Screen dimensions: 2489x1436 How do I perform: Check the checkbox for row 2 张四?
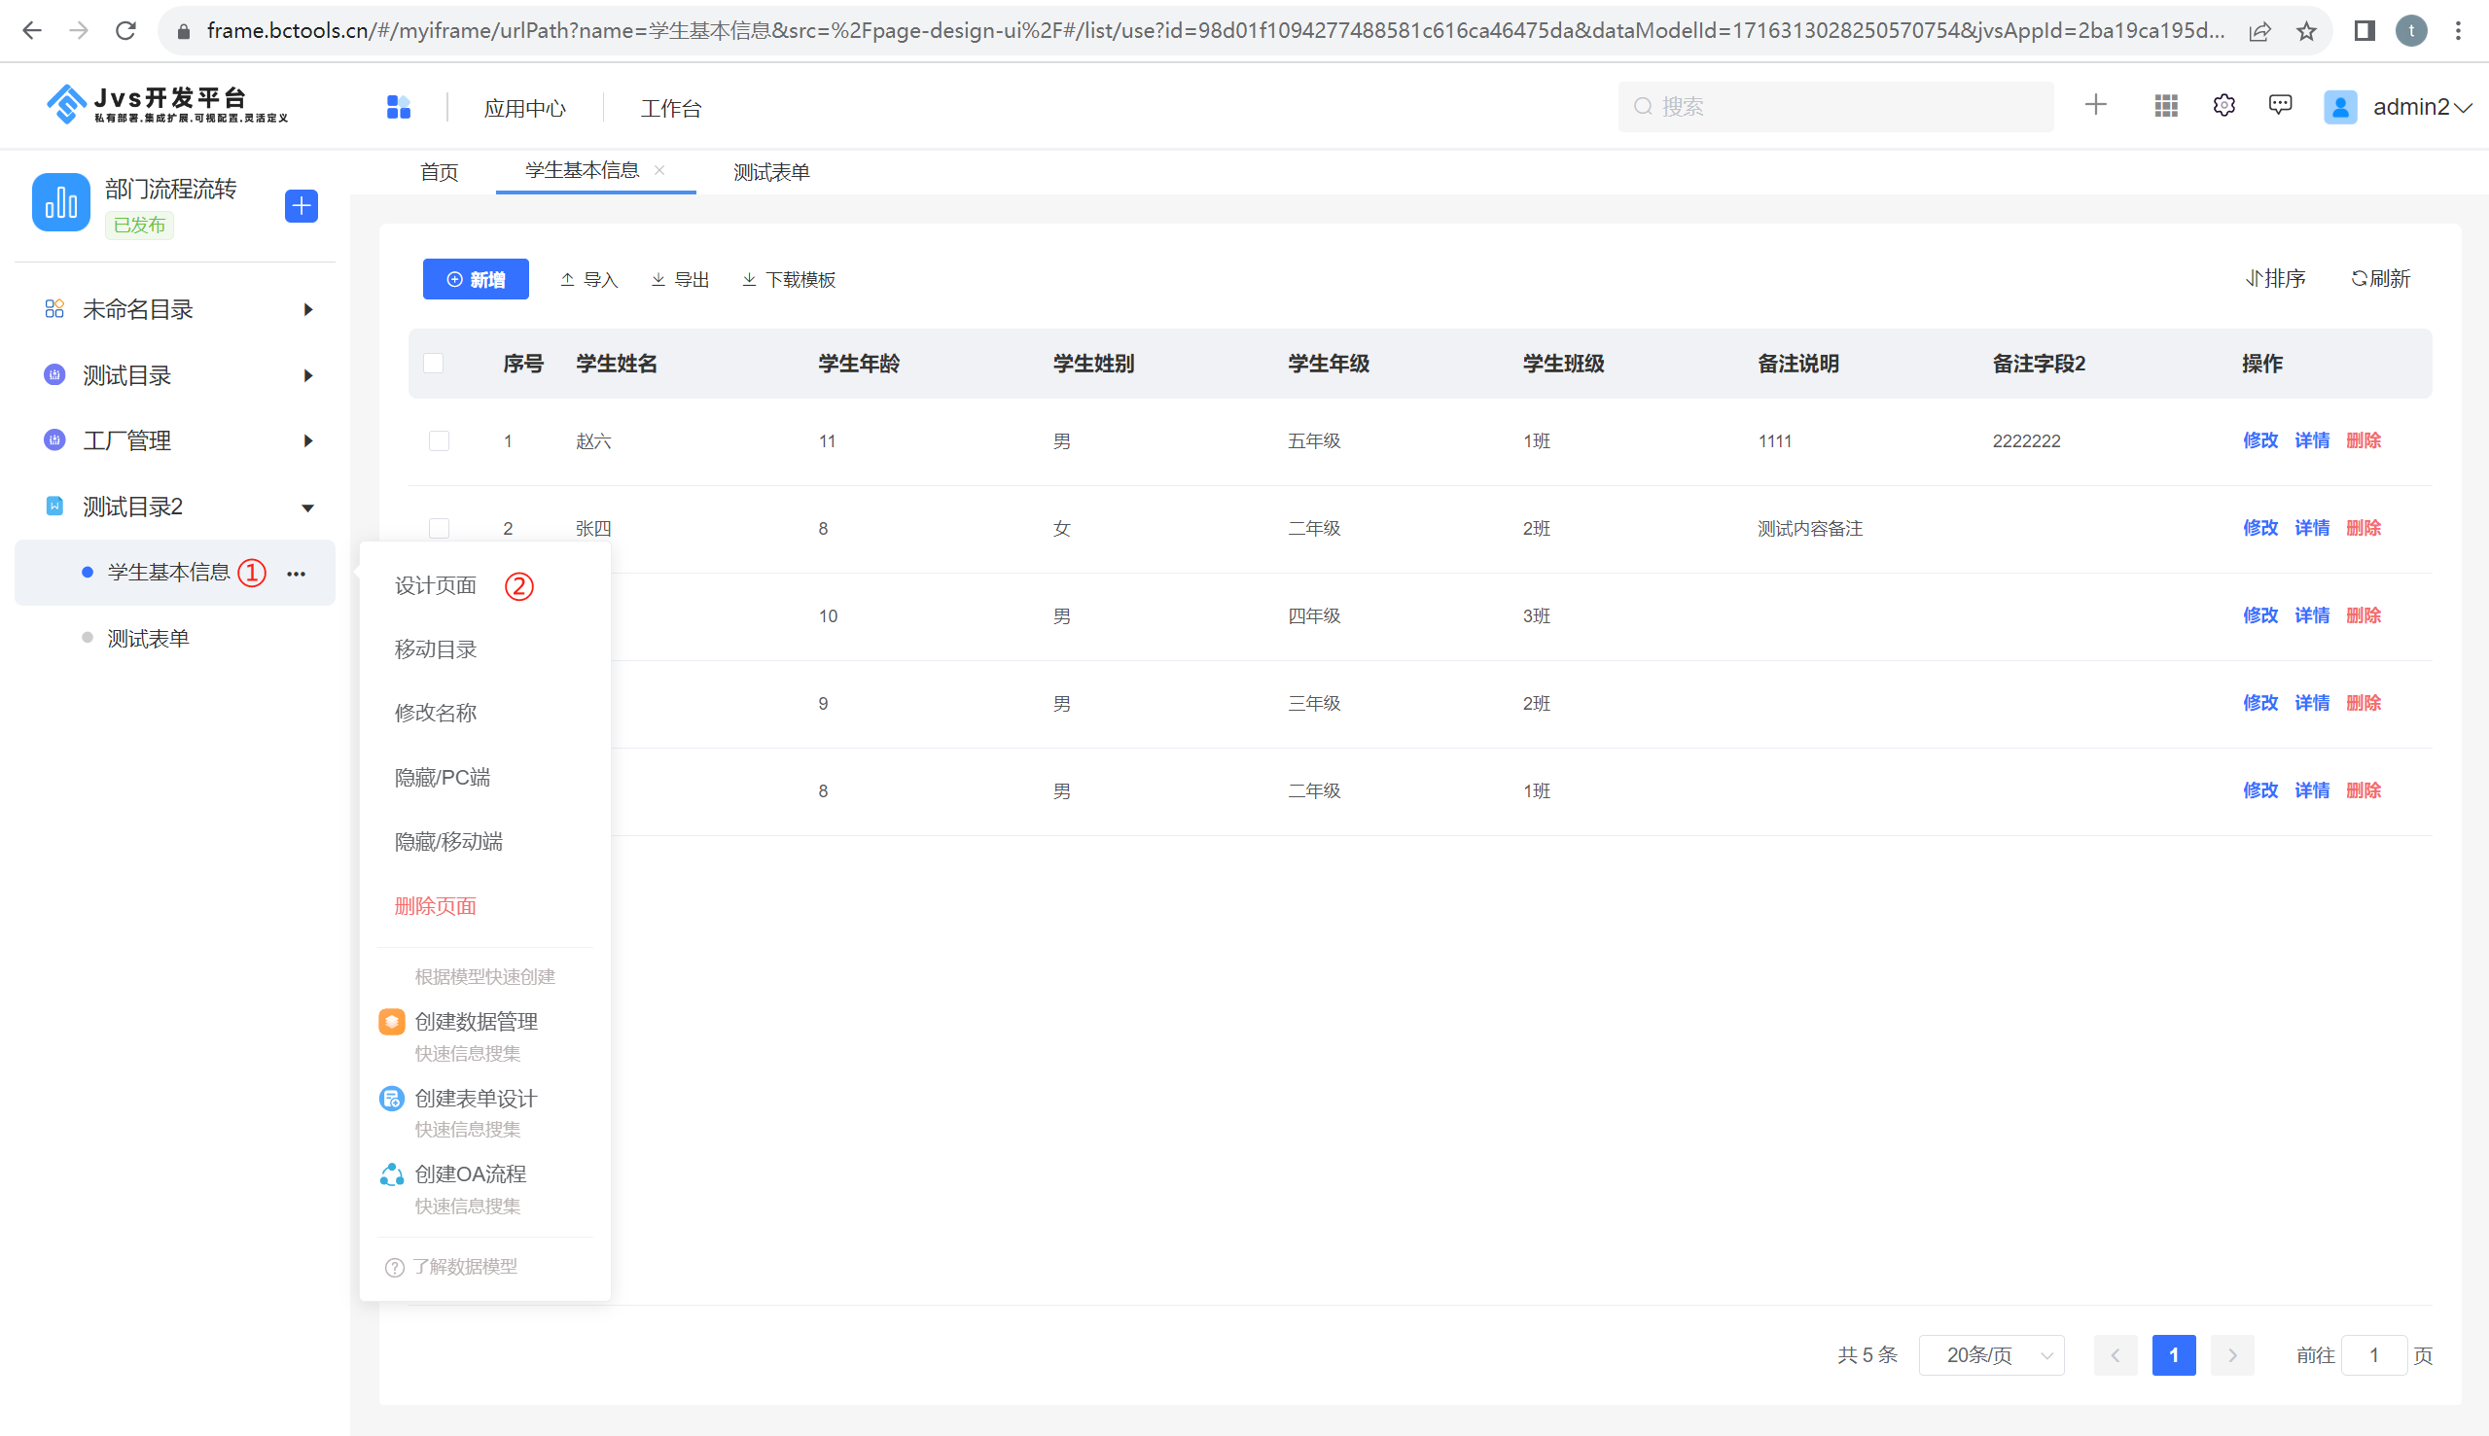[x=439, y=529]
